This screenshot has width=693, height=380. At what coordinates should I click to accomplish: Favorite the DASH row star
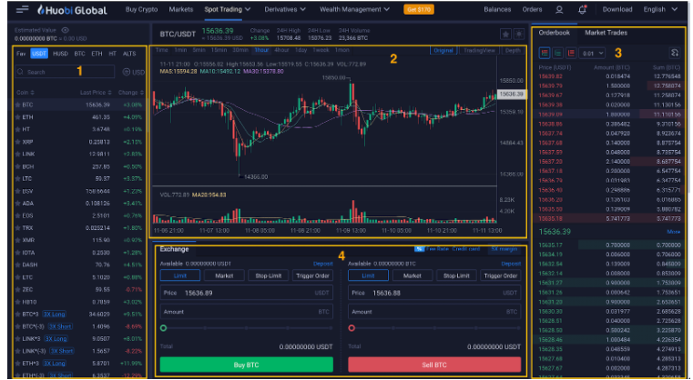click(x=18, y=265)
